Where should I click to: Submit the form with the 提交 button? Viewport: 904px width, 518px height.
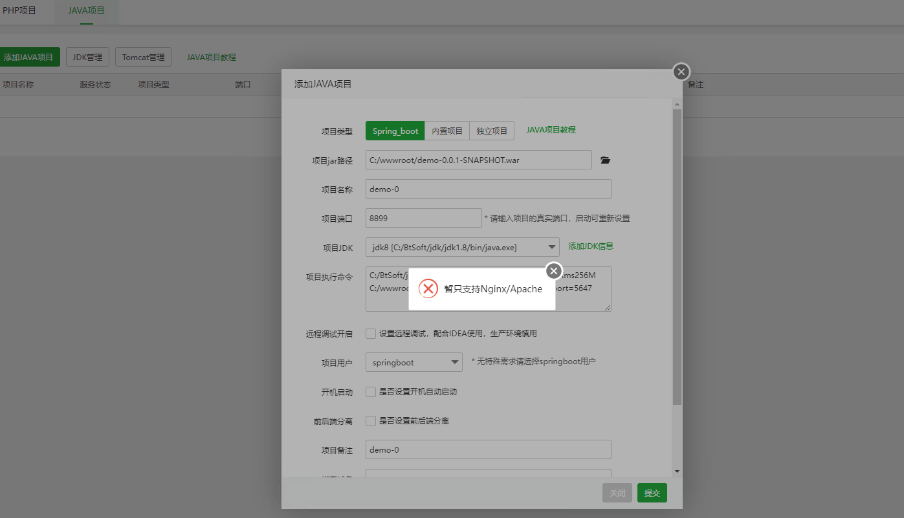pos(652,493)
